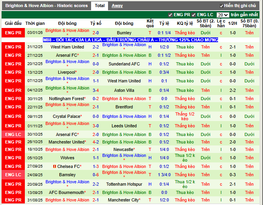The height and width of the screenshot is (205, 263).
Task: Click the 1-3 Chelsea FC score
Action: pyautogui.click(x=95, y=166)
